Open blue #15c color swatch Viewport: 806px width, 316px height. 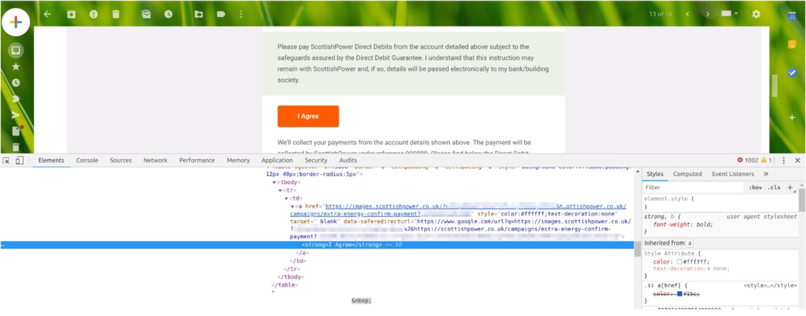680,294
